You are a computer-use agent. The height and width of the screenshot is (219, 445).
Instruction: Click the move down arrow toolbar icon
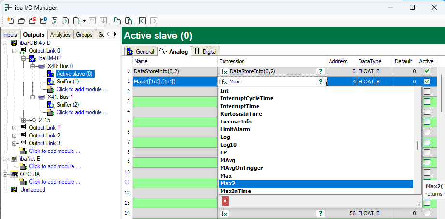point(103,21)
